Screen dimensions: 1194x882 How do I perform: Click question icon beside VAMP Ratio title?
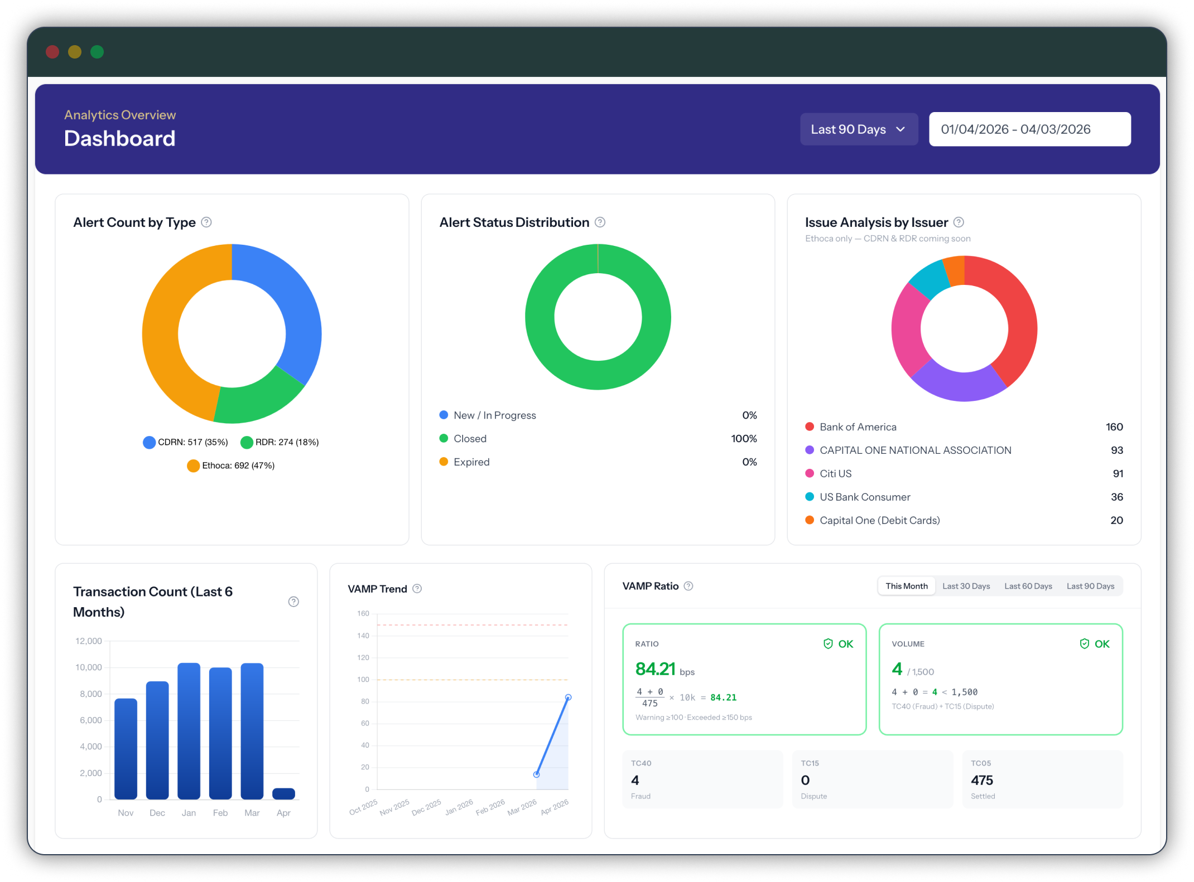(689, 586)
